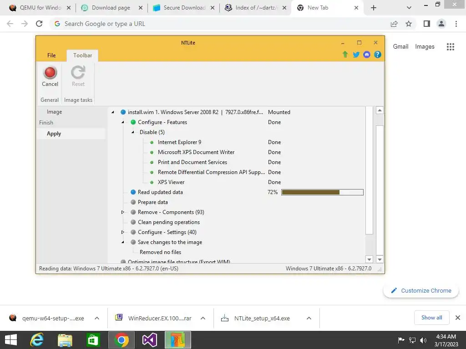Select the Toolbar ribbon tab

(83, 55)
